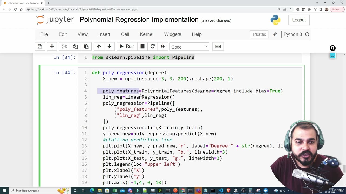Open the Widgets menu
The height and width of the screenshot is (194, 346).
173,34
